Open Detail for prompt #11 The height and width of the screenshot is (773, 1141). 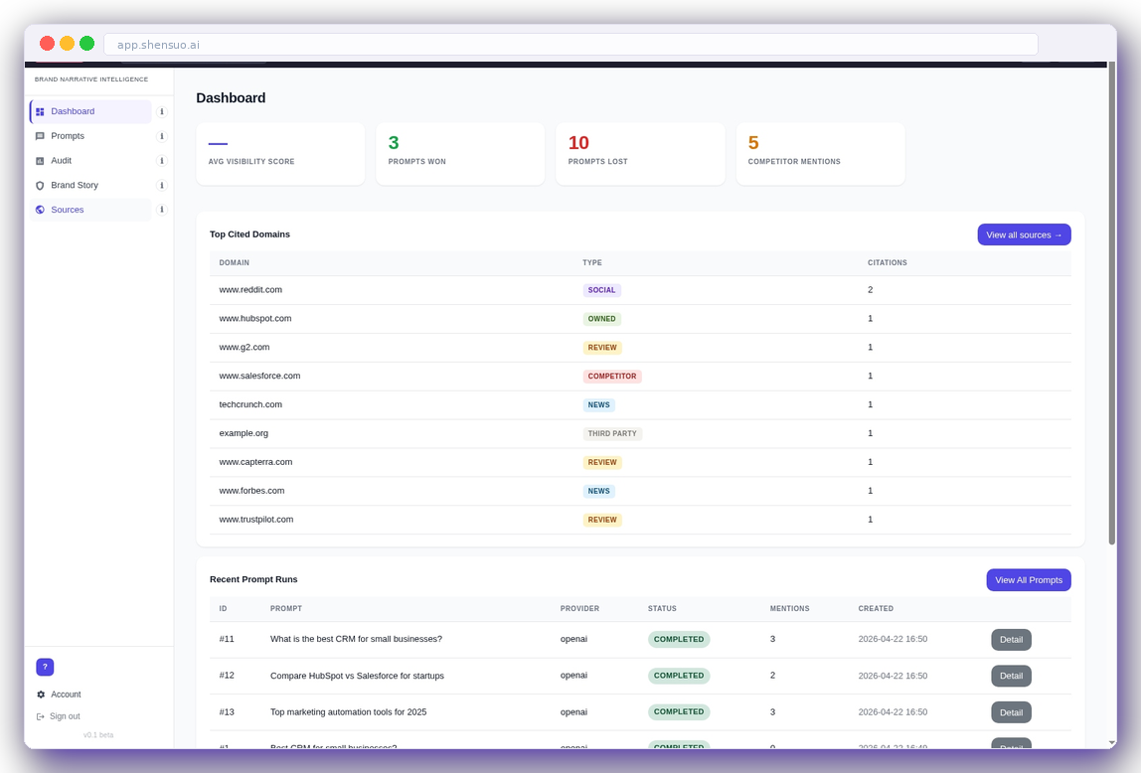click(x=1011, y=639)
